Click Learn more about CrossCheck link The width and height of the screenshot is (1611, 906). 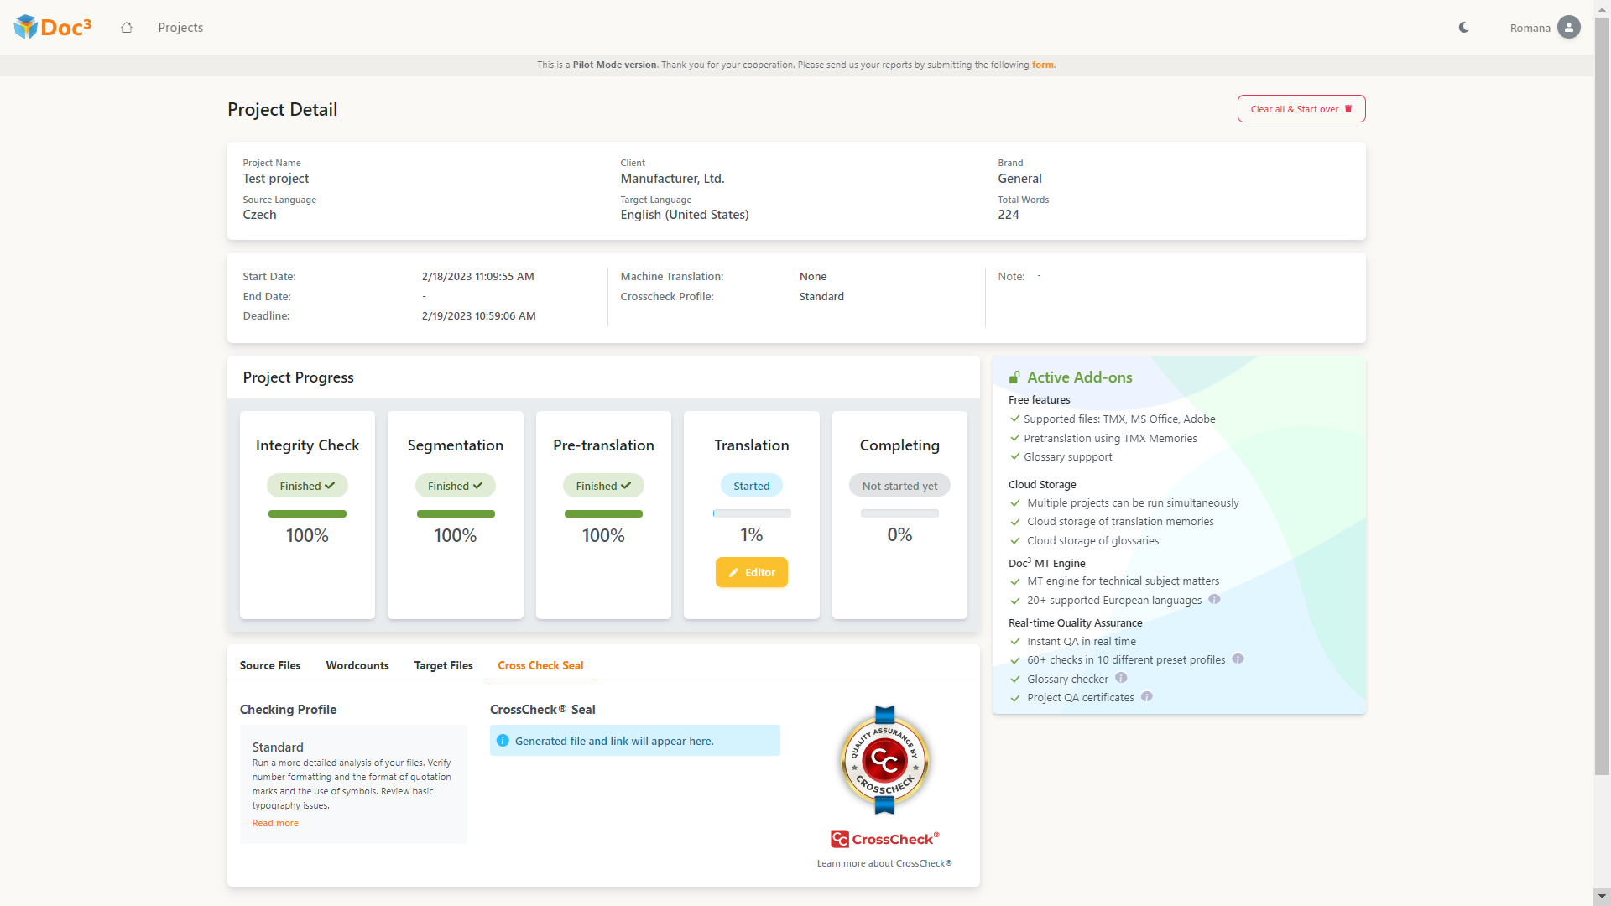(x=884, y=863)
